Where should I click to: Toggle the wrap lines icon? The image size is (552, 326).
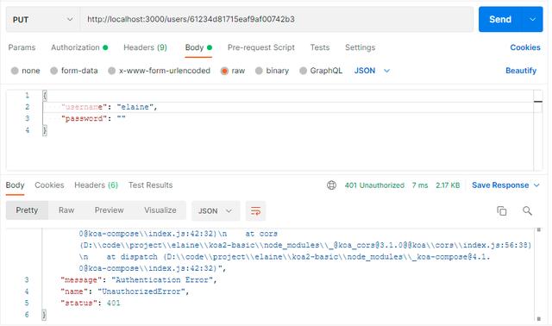coord(255,211)
